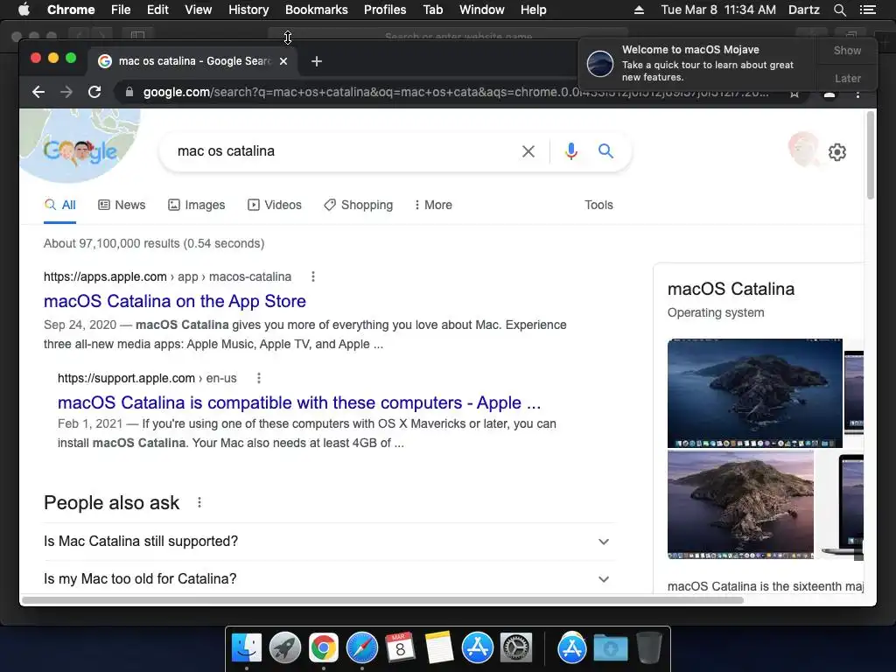Viewport: 896px width, 672px height.
Task: Open System Preferences gear in Dock
Action: tap(516, 648)
